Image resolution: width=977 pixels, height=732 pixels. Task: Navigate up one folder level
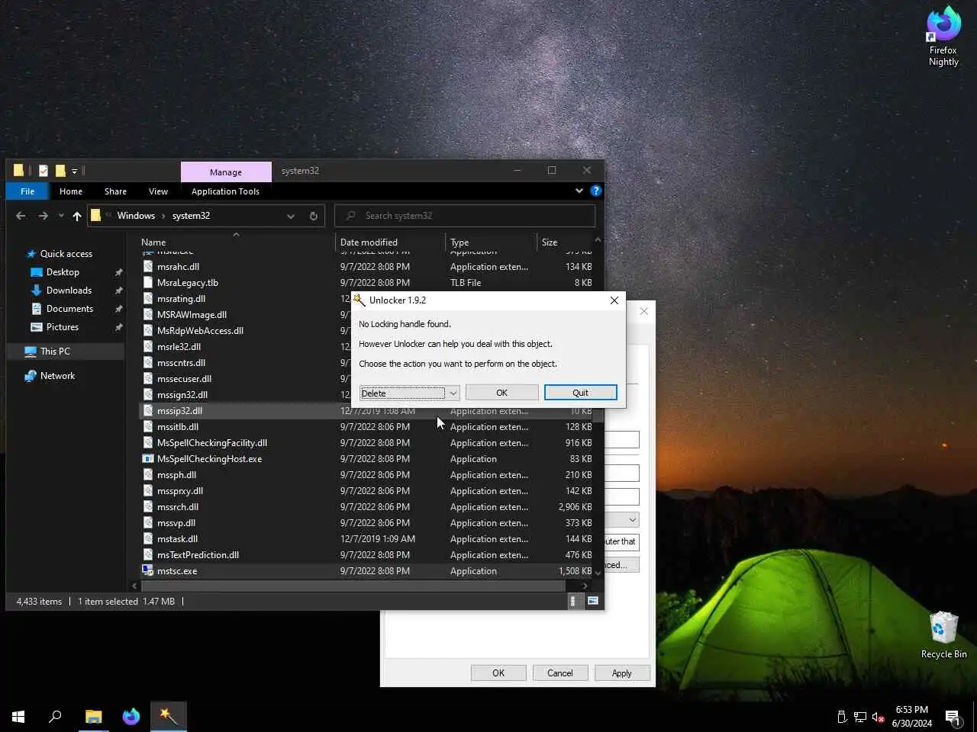click(77, 216)
